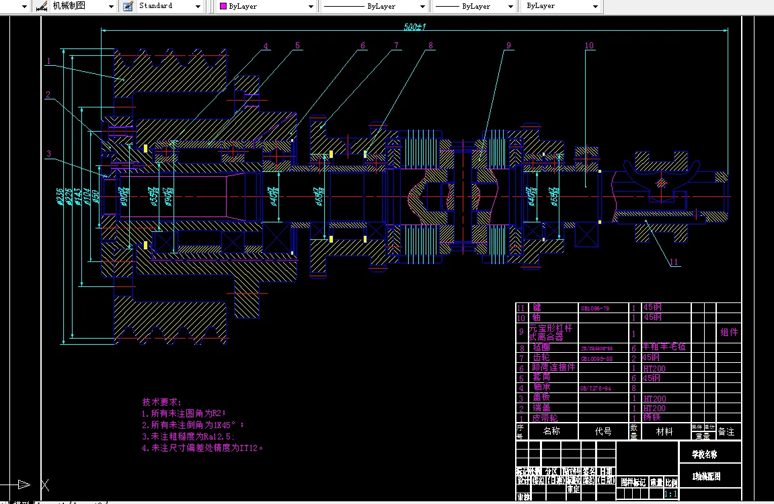Pick balloon callout number 1 by the pulley
774x504 pixels.
pos(48,61)
